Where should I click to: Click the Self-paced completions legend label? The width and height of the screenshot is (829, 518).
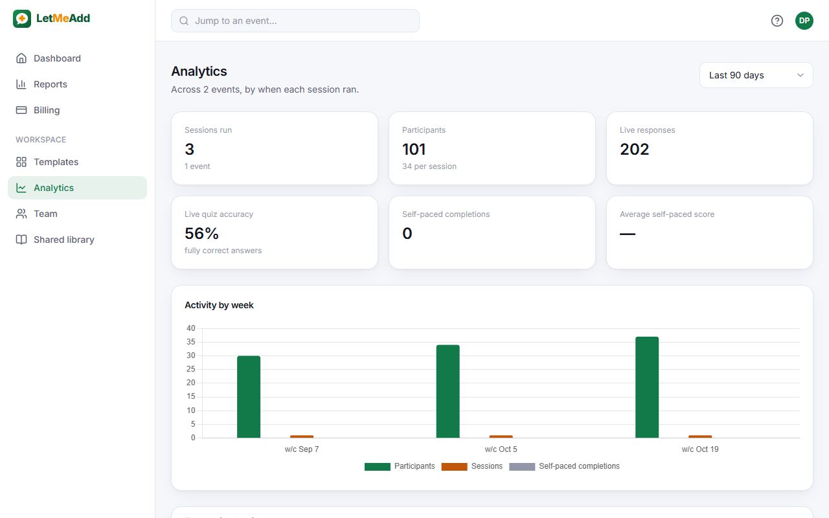tap(580, 466)
